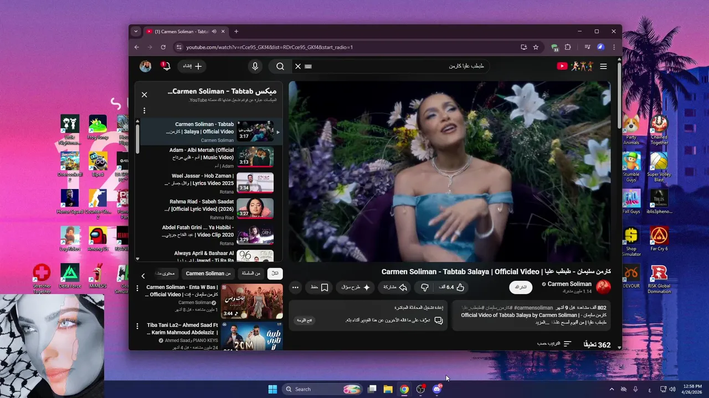The height and width of the screenshot is (398, 709).
Task: Open Discord from the taskbar
Action: click(436, 389)
